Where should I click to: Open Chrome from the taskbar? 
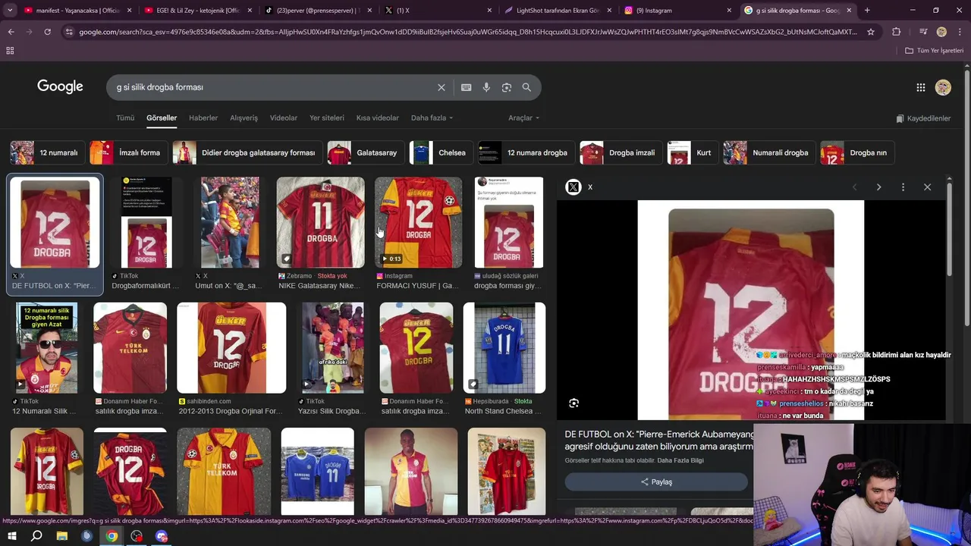pyautogui.click(x=112, y=536)
